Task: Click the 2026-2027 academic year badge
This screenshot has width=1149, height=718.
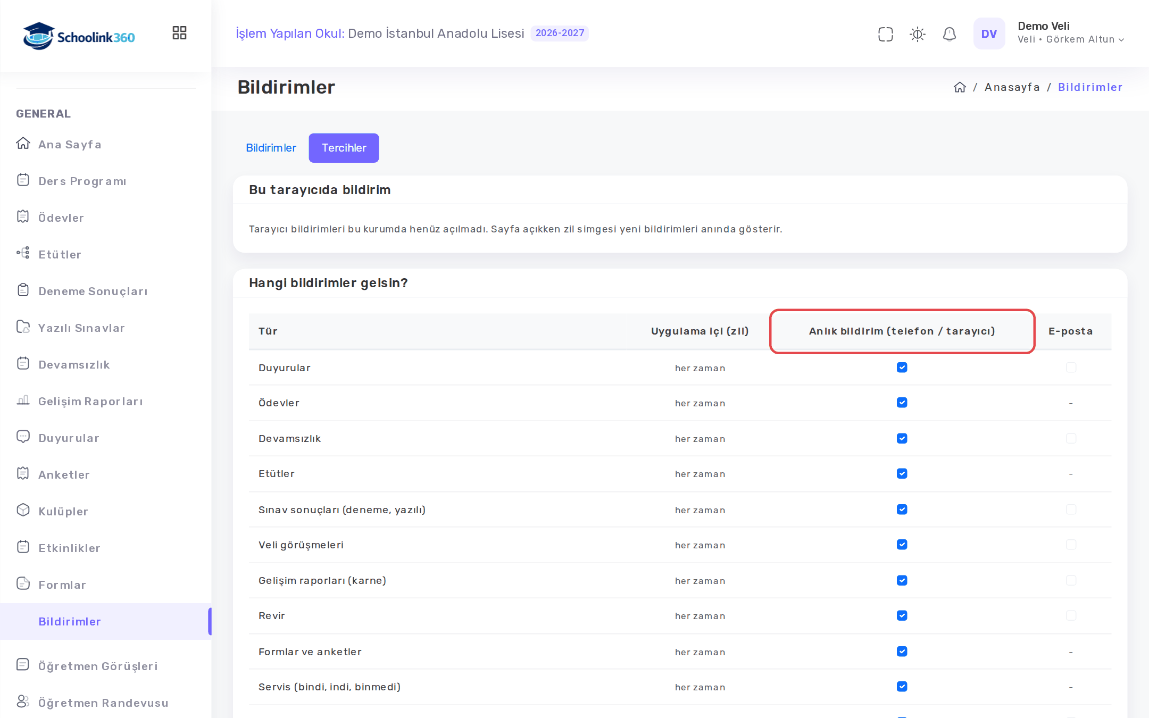Action: click(x=560, y=33)
